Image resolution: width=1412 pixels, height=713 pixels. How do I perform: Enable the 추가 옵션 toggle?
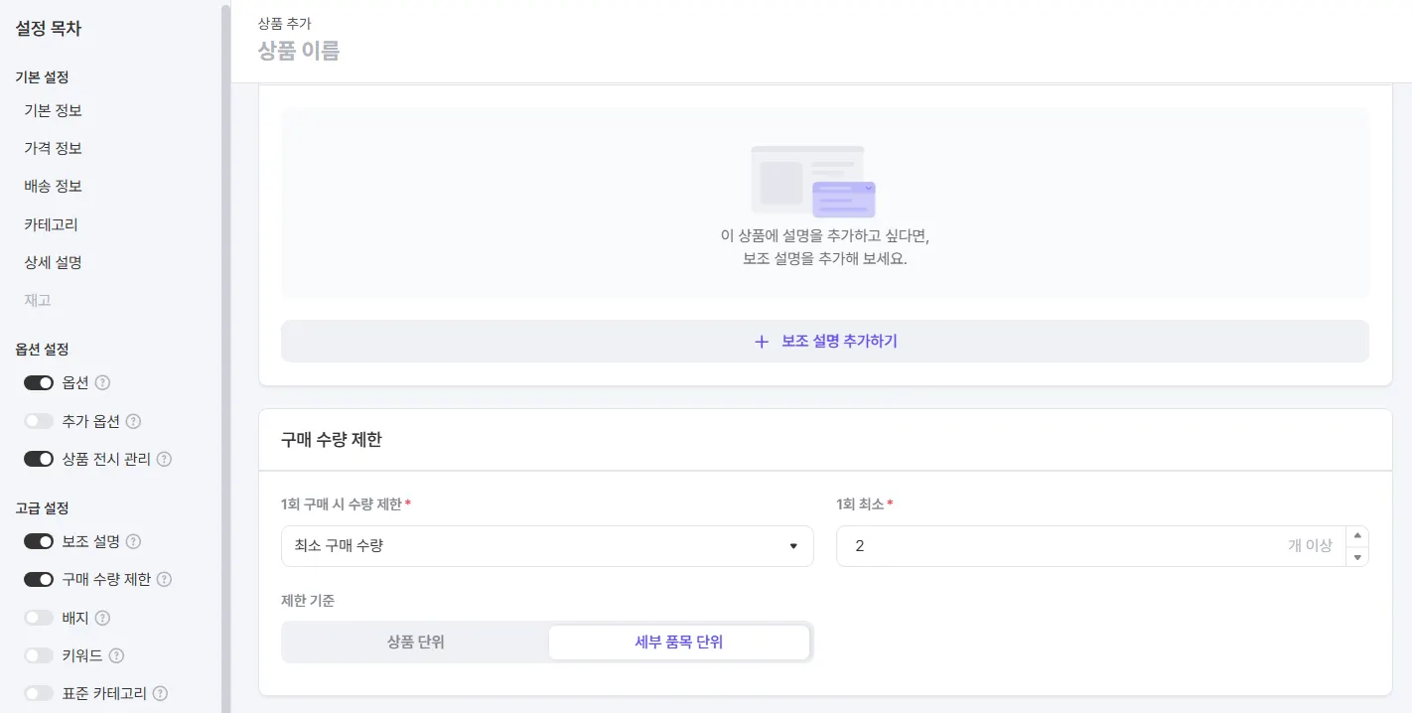[39, 421]
